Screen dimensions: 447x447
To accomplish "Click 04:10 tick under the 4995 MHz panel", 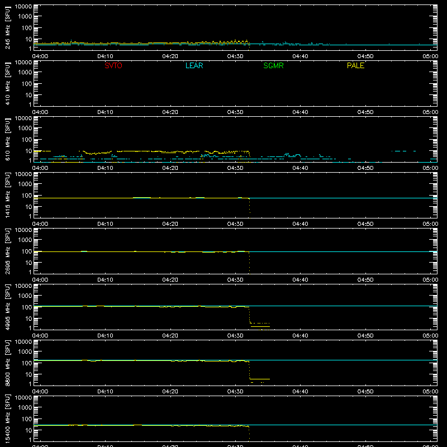I will (105, 336).
